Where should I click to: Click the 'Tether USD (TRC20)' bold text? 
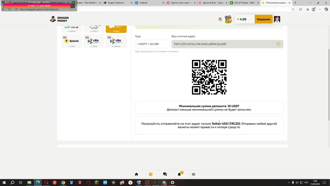click(x=226, y=123)
